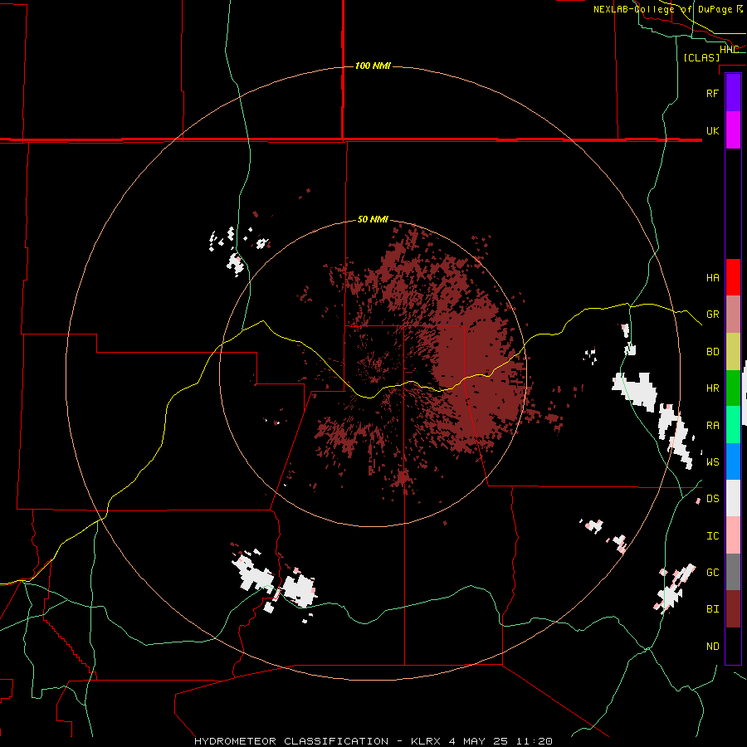Pick the dark green HR legend swatch
The image size is (747, 747).
pyautogui.click(x=733, y=388)
